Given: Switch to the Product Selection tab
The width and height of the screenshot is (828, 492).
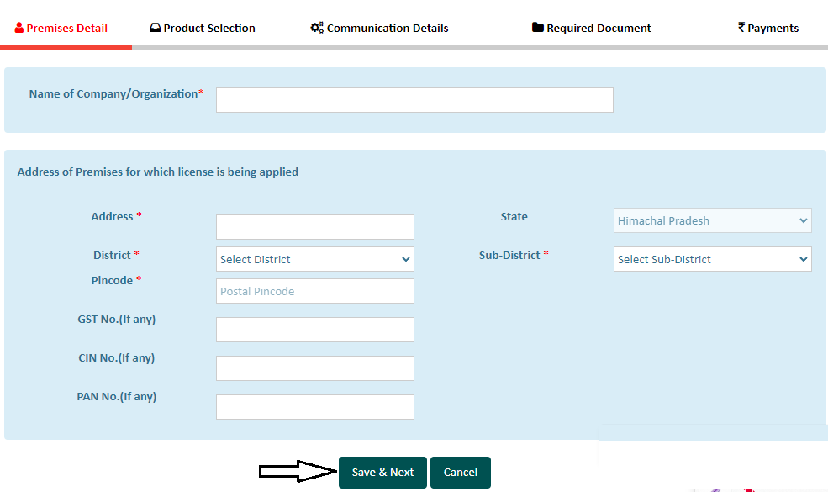Looking at the screenshot, I should [x=203, y=28].
